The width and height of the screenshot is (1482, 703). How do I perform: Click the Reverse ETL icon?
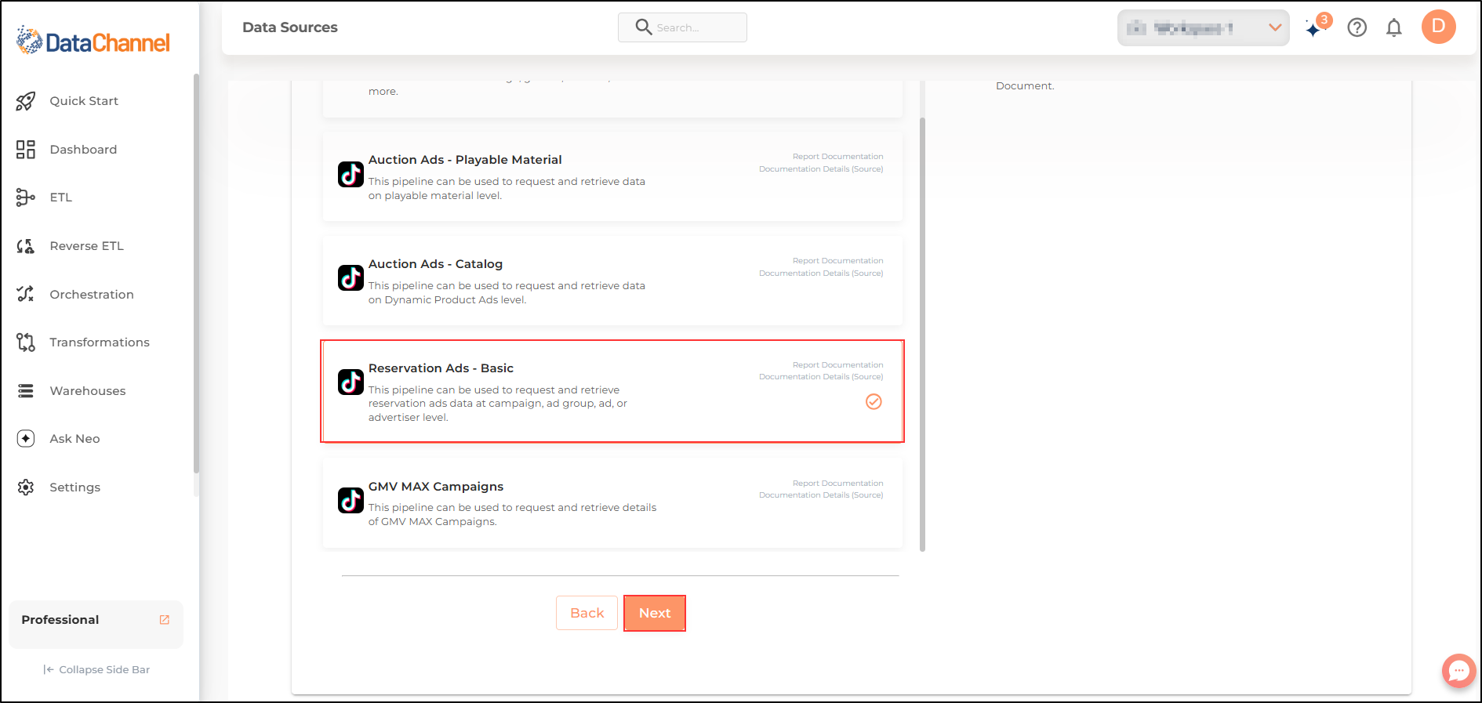click(x=26, y=246)
